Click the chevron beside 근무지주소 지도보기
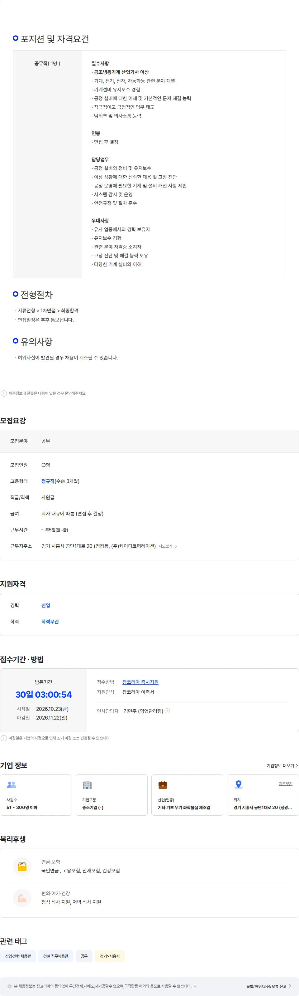The height and width of the screenshot is (996, 299). tap(176, 546)
